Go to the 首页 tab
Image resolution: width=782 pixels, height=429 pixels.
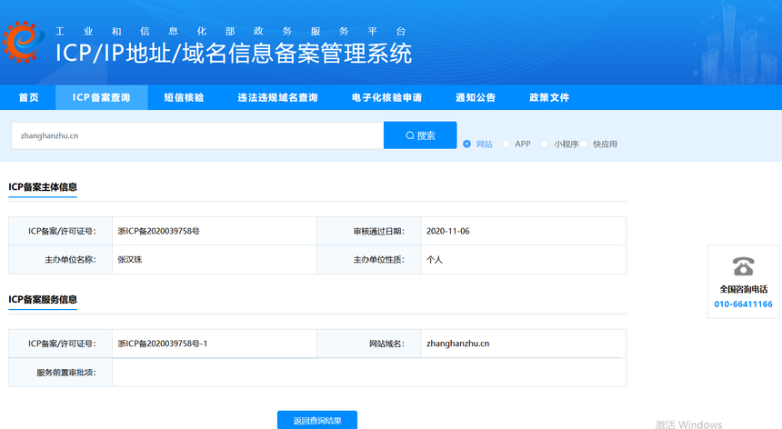point(28,97)
